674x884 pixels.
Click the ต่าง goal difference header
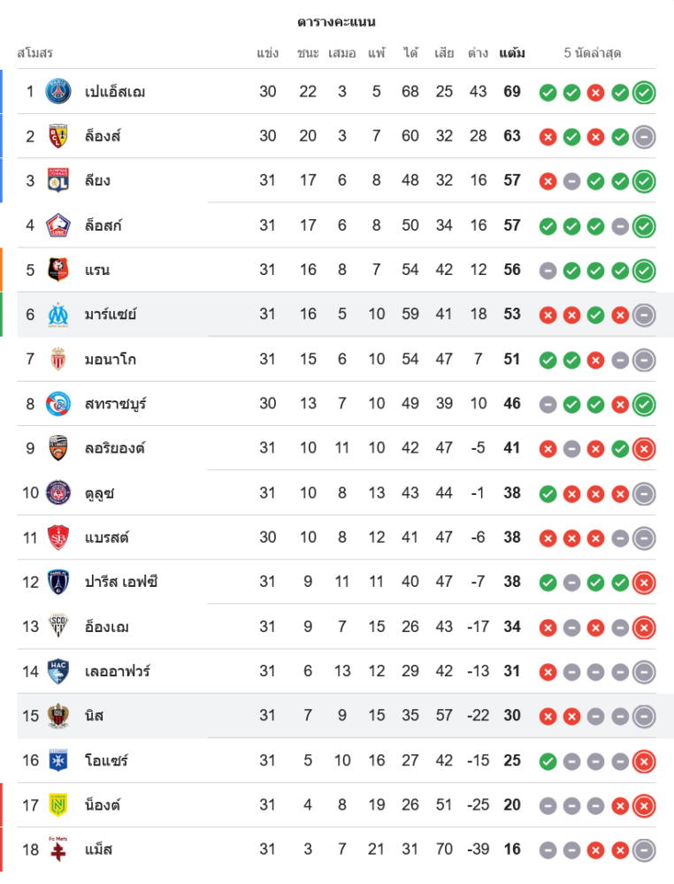[x=479, y=53]
